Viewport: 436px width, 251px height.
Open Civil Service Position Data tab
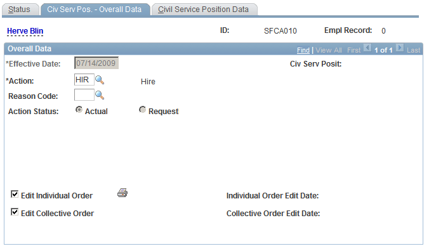(204, 10)
